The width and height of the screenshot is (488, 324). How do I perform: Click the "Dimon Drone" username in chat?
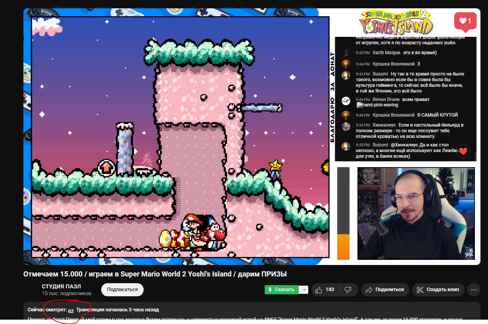click(x=386, y=99)
